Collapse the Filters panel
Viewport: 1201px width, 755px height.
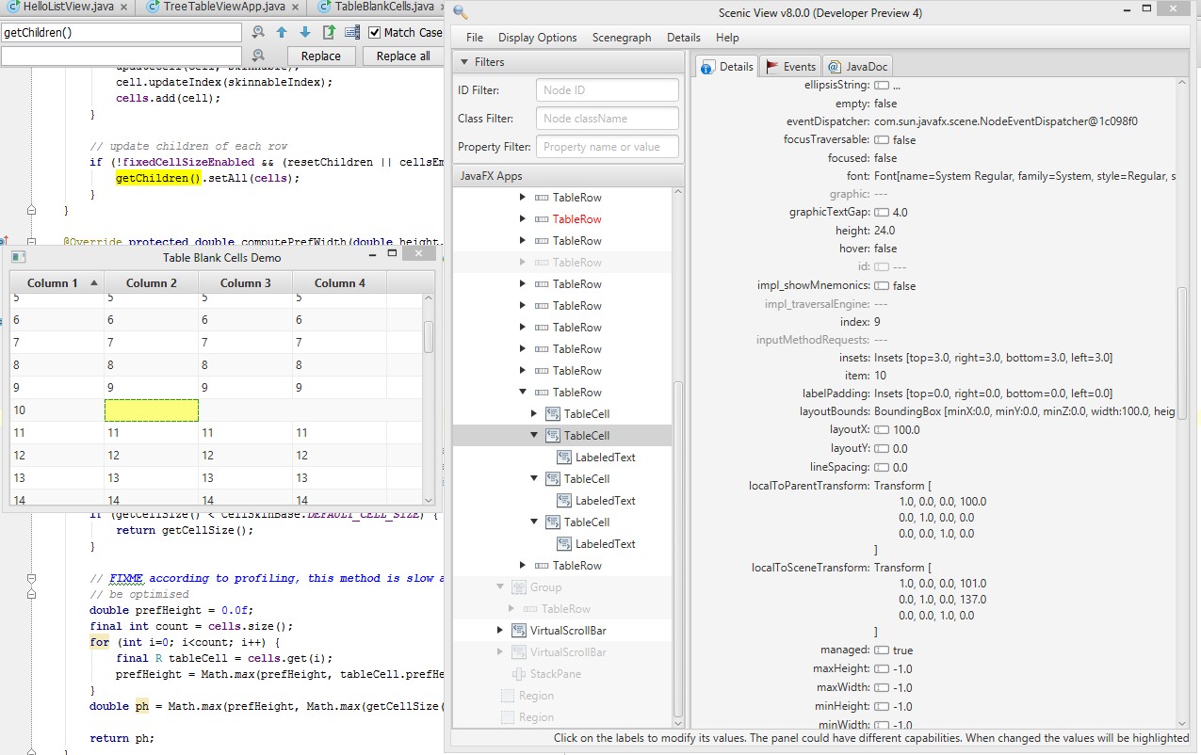point(463,62)
